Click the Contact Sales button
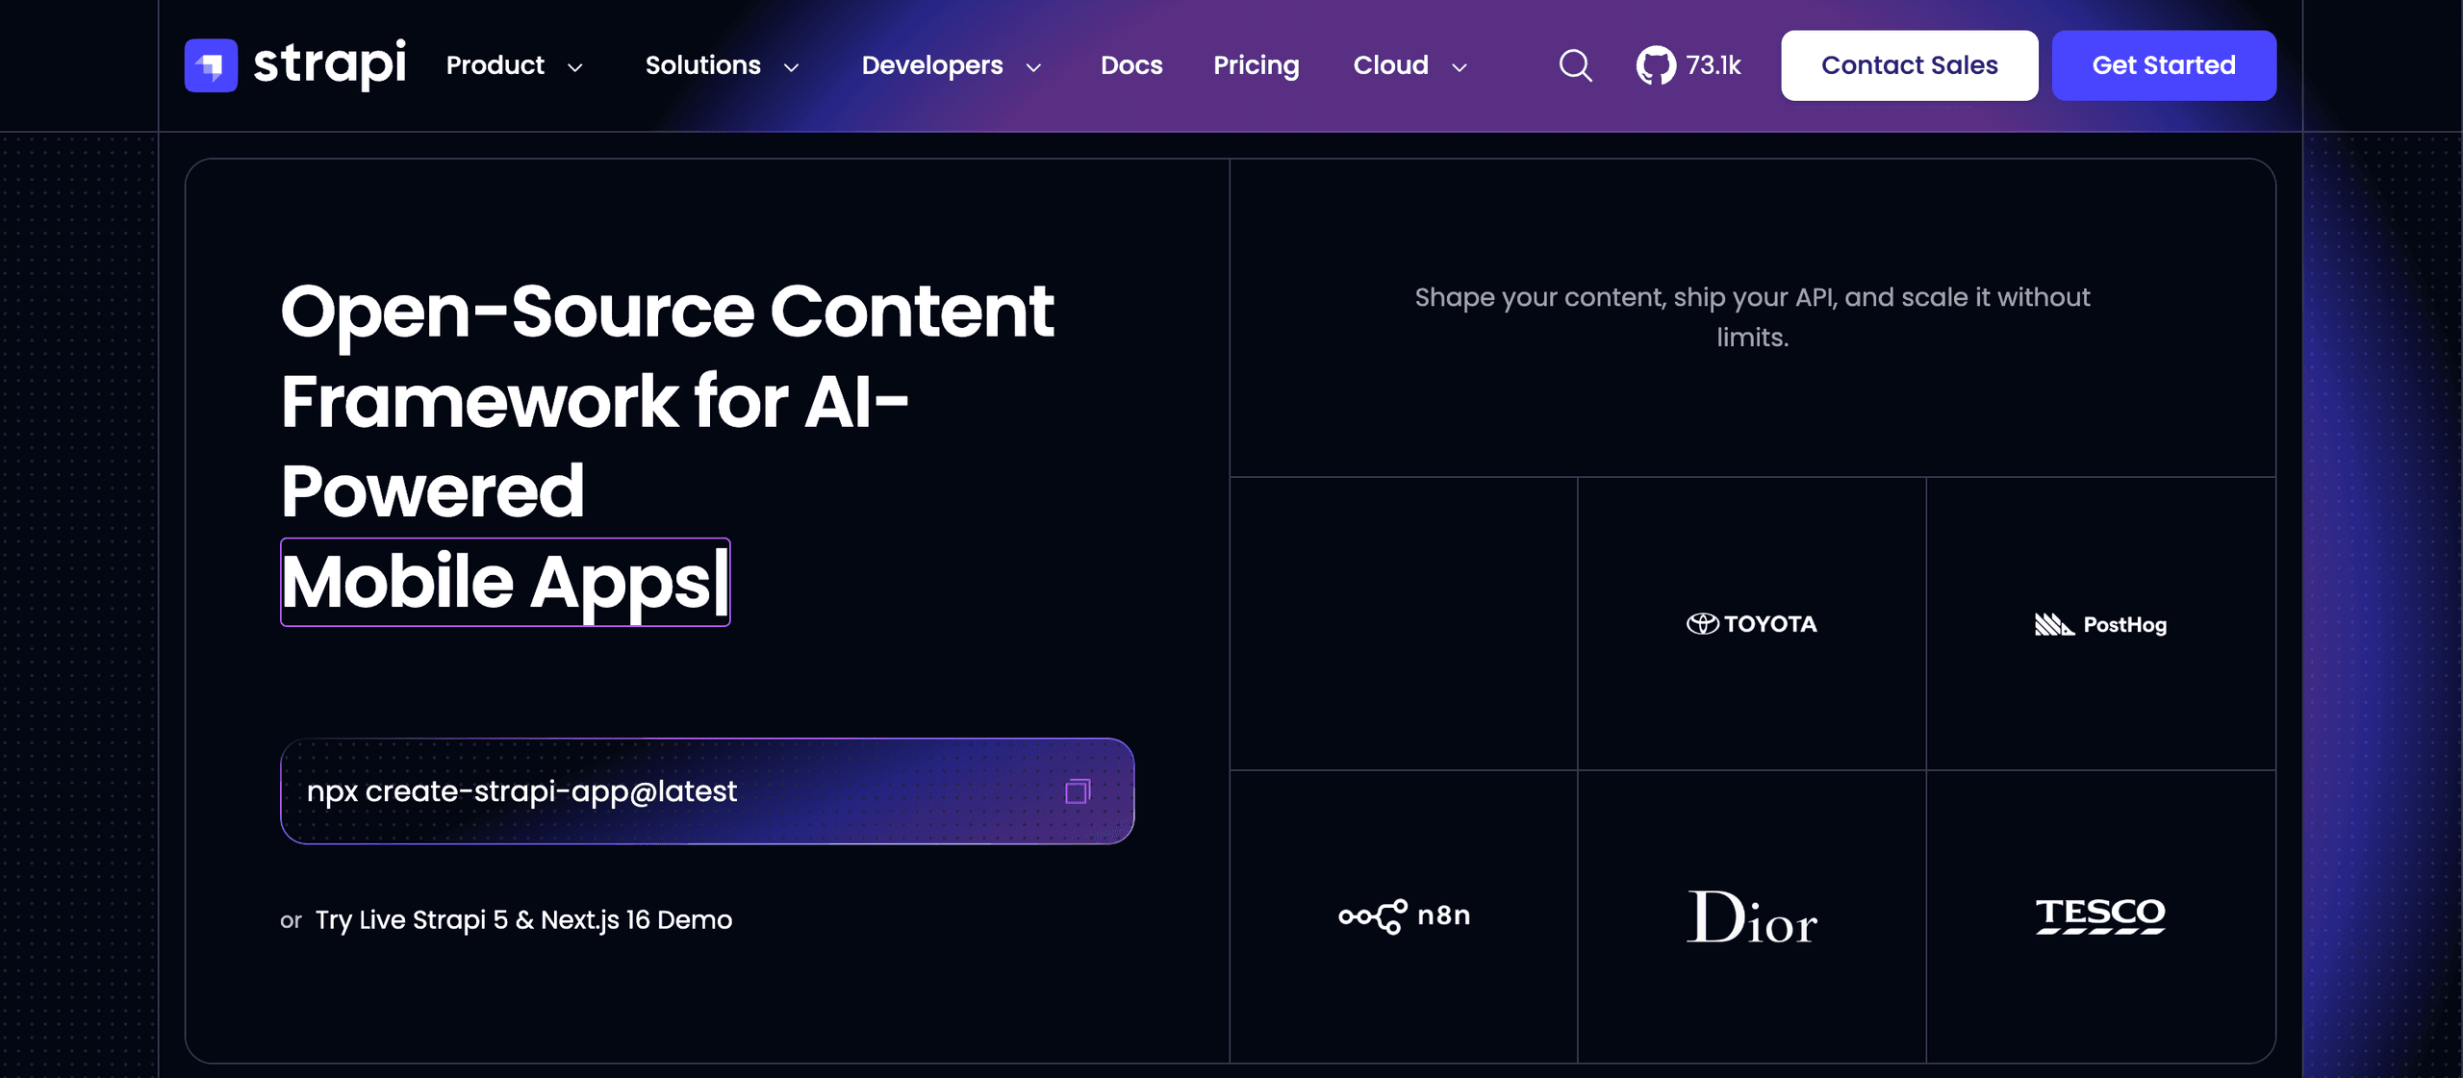 click(x=1909, y=65)
